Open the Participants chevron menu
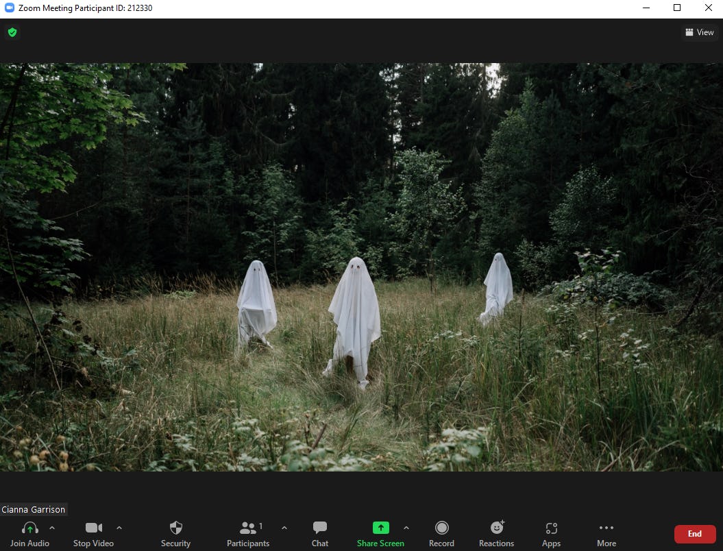This screenshot has height=551, width=723. click(284, 528)
